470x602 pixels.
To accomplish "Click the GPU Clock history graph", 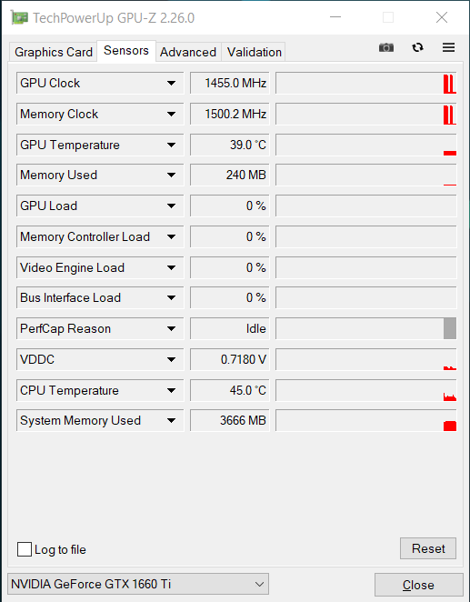I will 366,83.
